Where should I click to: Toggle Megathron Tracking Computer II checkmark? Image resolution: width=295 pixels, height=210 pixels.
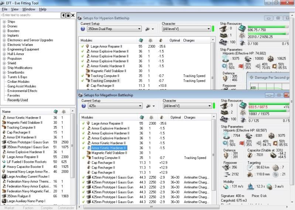[x=83, y=157]
